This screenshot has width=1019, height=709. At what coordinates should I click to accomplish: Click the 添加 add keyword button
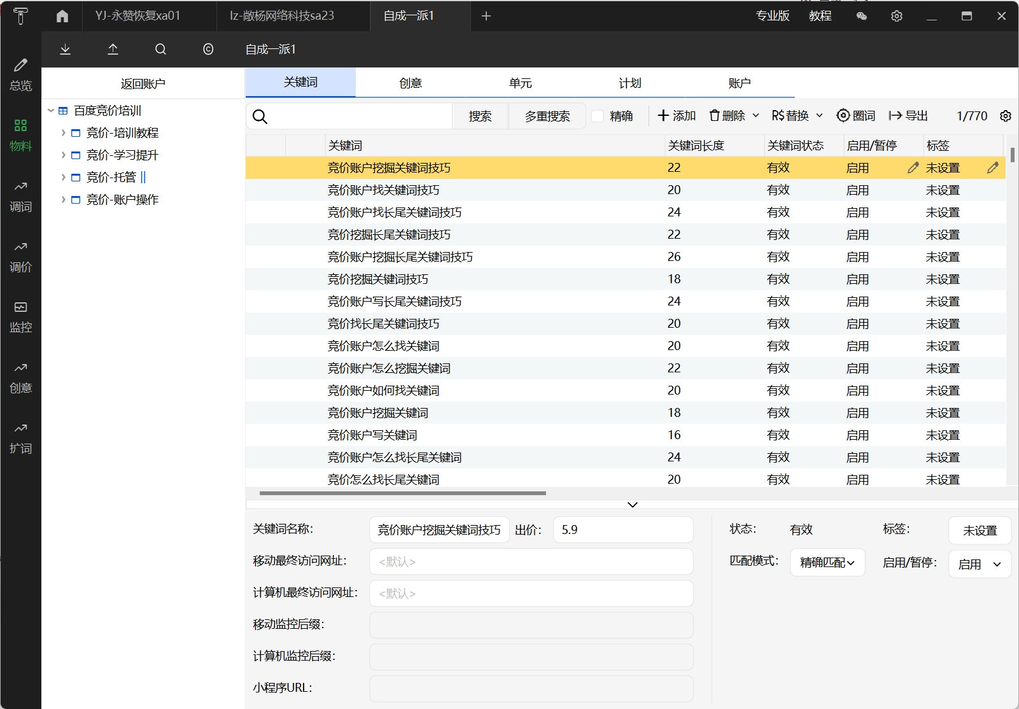click(677, 116)
